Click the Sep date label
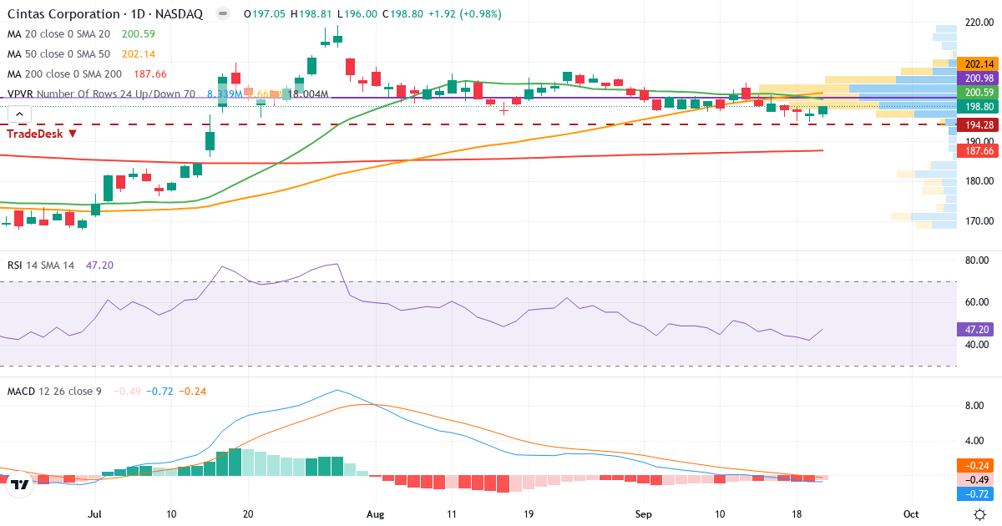This screenshot has width=1002, height=526. (x=644, y=514)
